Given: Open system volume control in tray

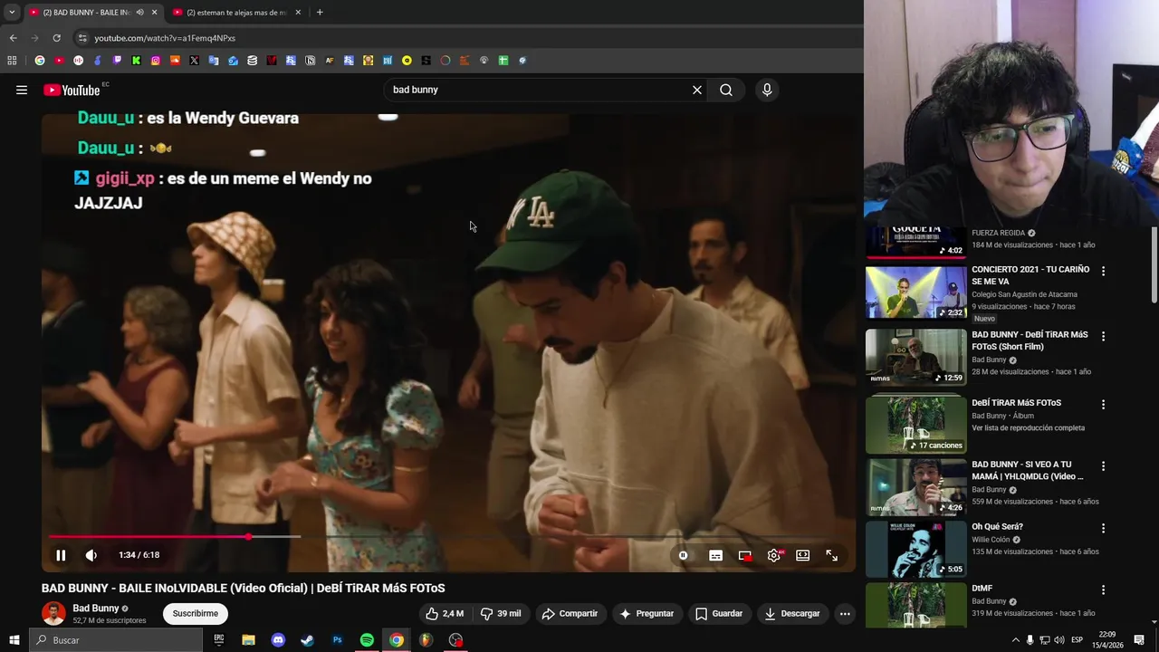Looking at the screenshot, I should click(x=1058, y=640).
